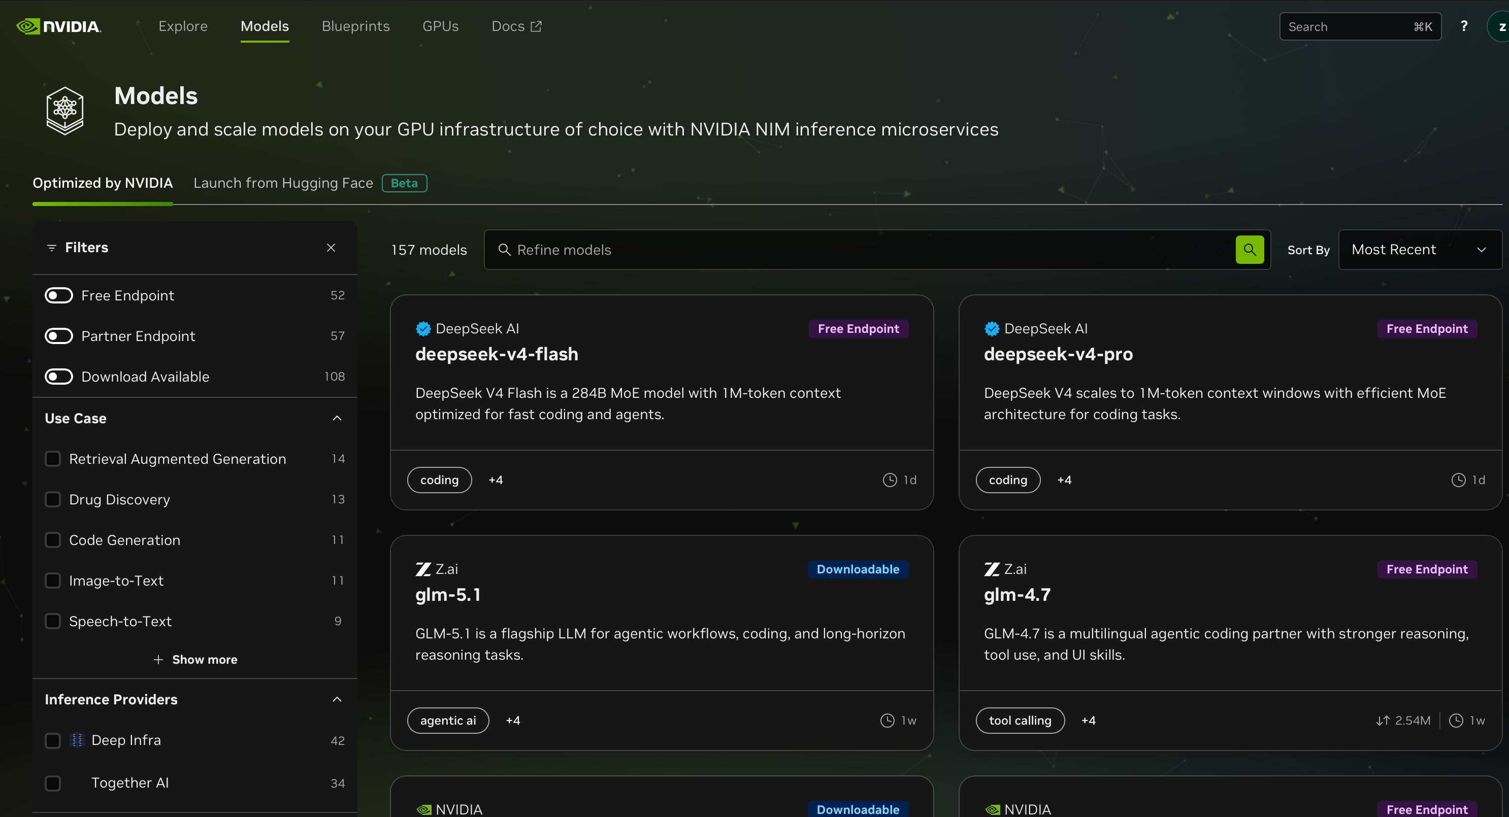Click the clock icon on deepseek-v4-flash card
The image size is (1509, 817).
coord(889,480)
